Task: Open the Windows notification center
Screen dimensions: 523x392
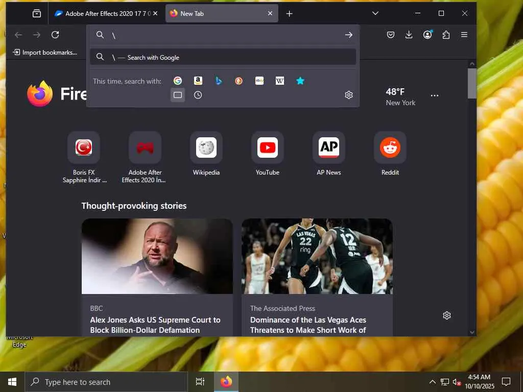Action: (x=506, y=382)
